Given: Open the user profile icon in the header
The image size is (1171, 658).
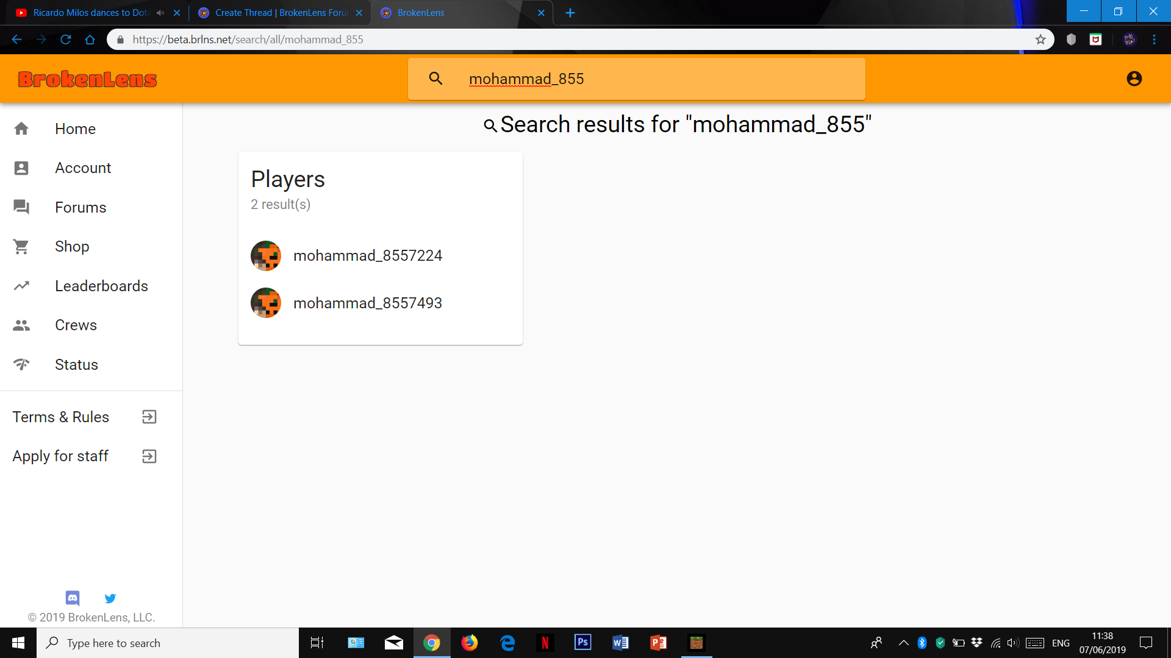Looking at the screenshot, I should click(1134, 79).
